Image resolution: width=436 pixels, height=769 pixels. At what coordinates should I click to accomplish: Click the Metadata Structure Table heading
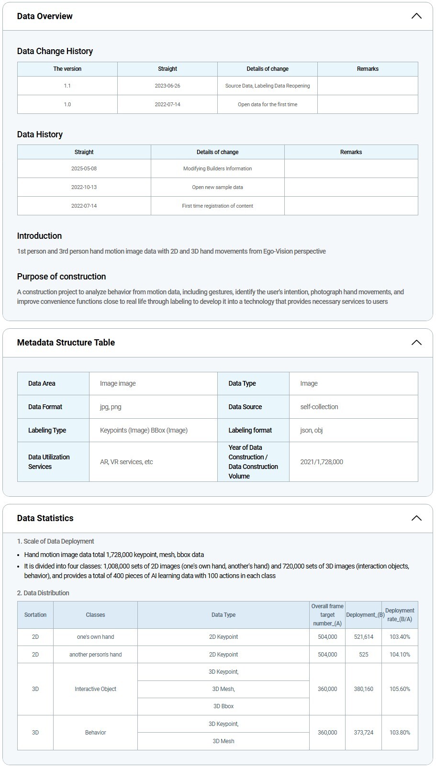click(x=66, y=343)
